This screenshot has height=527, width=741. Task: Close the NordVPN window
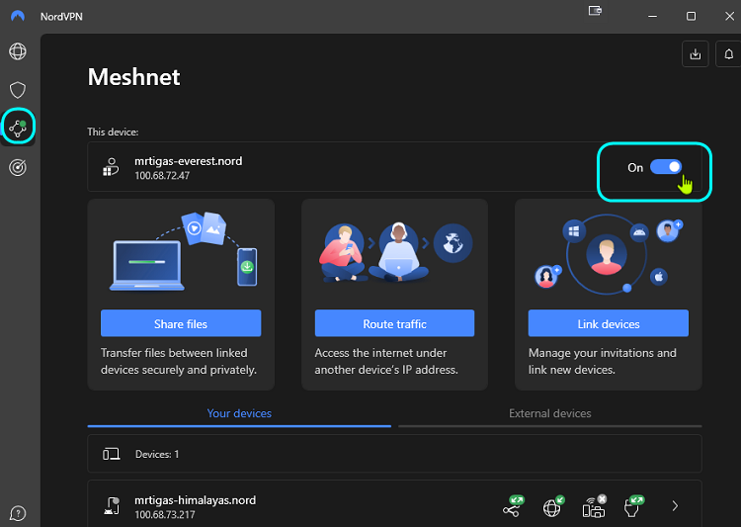(x=729, y=16)
